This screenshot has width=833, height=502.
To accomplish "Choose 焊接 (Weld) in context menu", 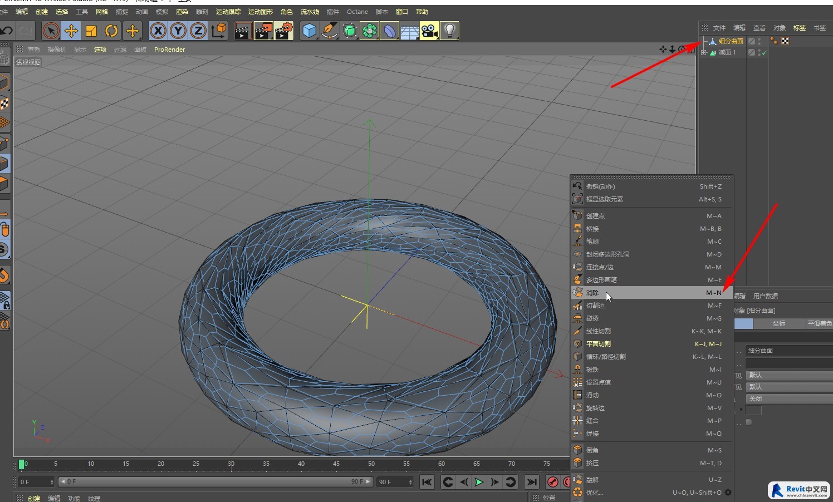I will pyautogui.click(x=651, y=434).
